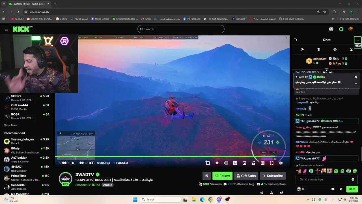Hide the pinned BotRix message
This screenshot has width=362, height=204.
pos(356,77)
